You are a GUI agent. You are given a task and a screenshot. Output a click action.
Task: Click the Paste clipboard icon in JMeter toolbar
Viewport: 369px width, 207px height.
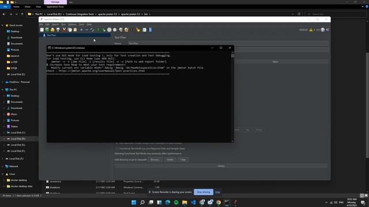pos(75,30)
